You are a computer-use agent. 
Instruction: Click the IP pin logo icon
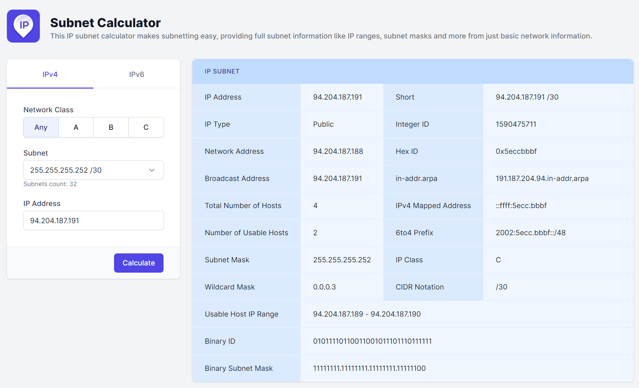(23, 26)
